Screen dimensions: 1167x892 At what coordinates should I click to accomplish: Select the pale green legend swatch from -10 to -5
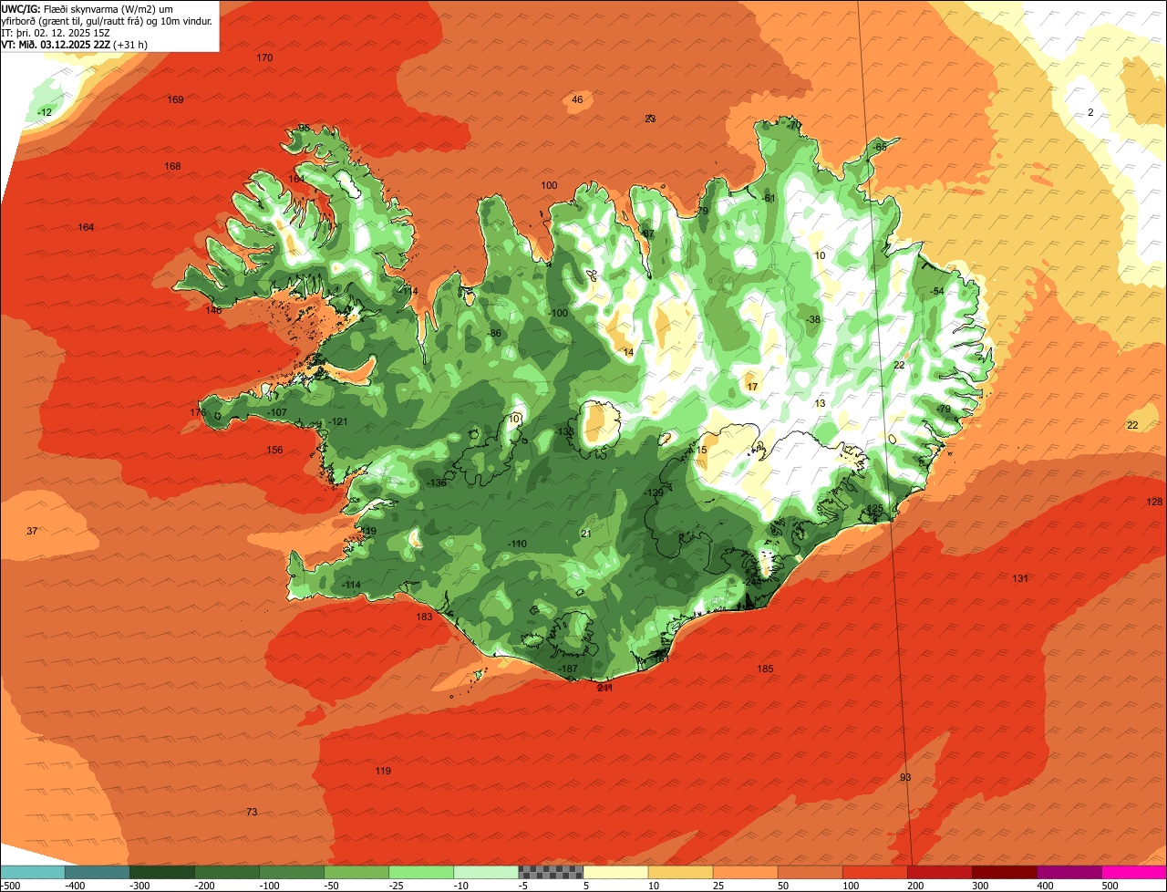pyautogui.click(x=485, y=871)
